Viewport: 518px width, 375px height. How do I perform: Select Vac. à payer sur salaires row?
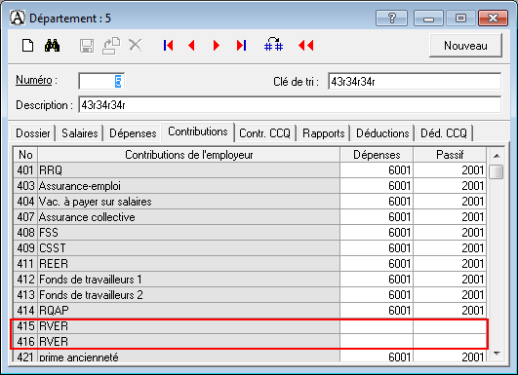click(250, 202)
